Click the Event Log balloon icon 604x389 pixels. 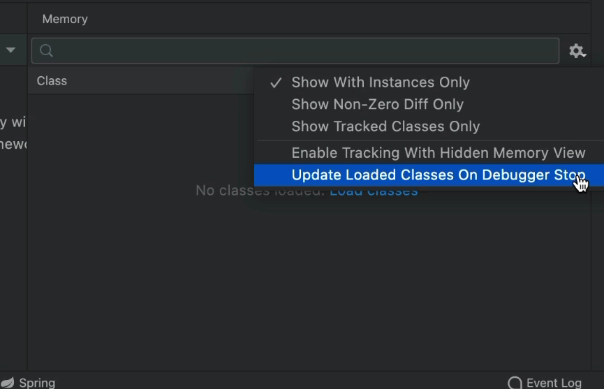(515, 383)
